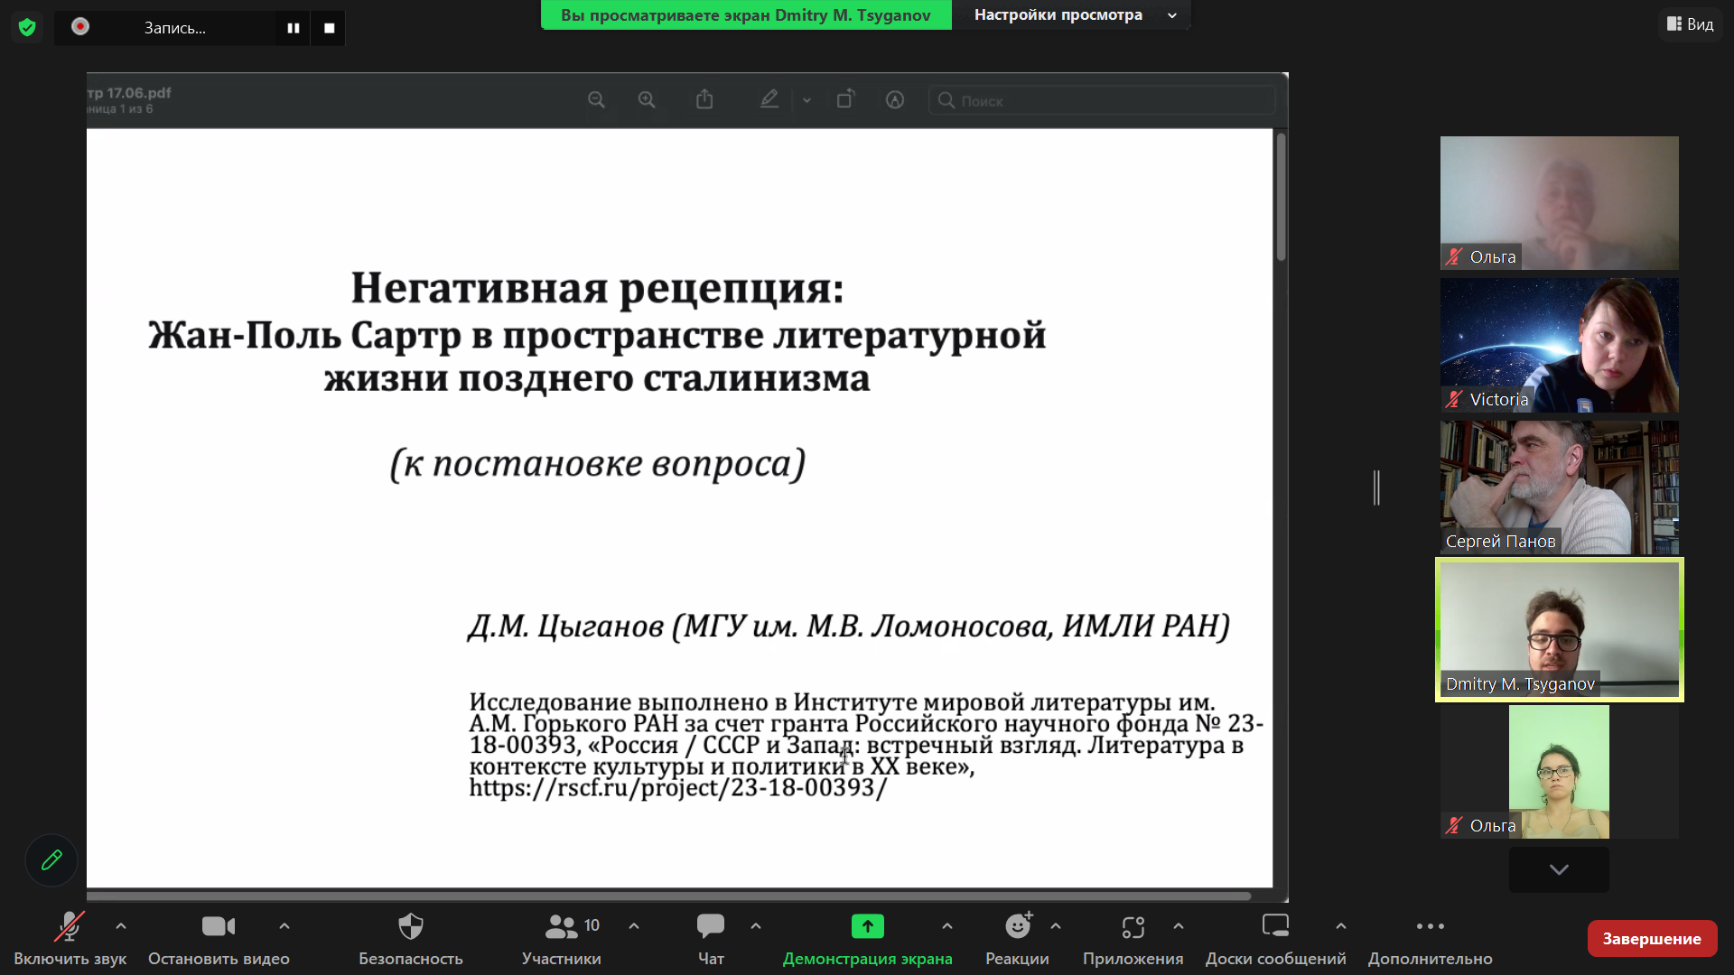Zoom out in the shared PDF viewer
This screenshot has width=1734, height=975.
(x=596, y=100)
